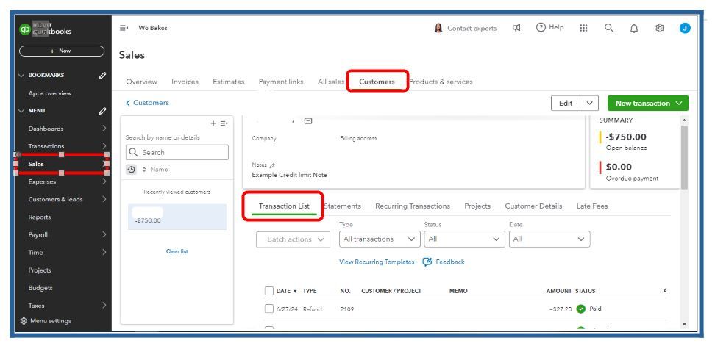Click the recently viewed history icon
715x346 pixels.
[x=132, y=170]
